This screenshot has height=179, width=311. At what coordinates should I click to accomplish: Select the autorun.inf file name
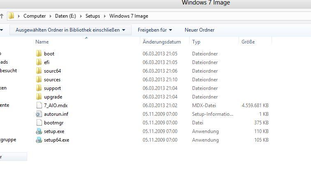tap(56, 114)
